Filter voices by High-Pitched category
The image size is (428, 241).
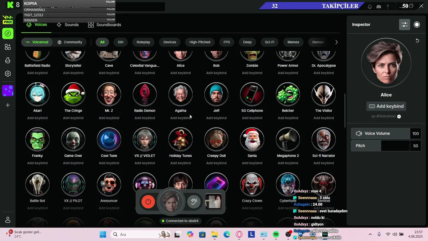coord(200,42)
